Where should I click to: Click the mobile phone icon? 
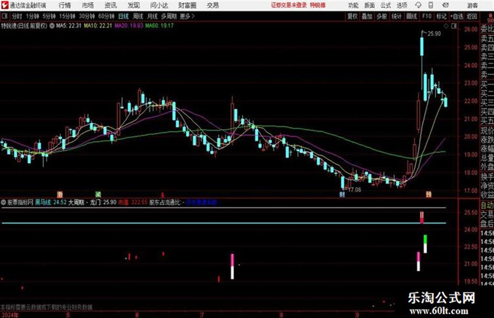pyautogui.click(x=431, y=5)
